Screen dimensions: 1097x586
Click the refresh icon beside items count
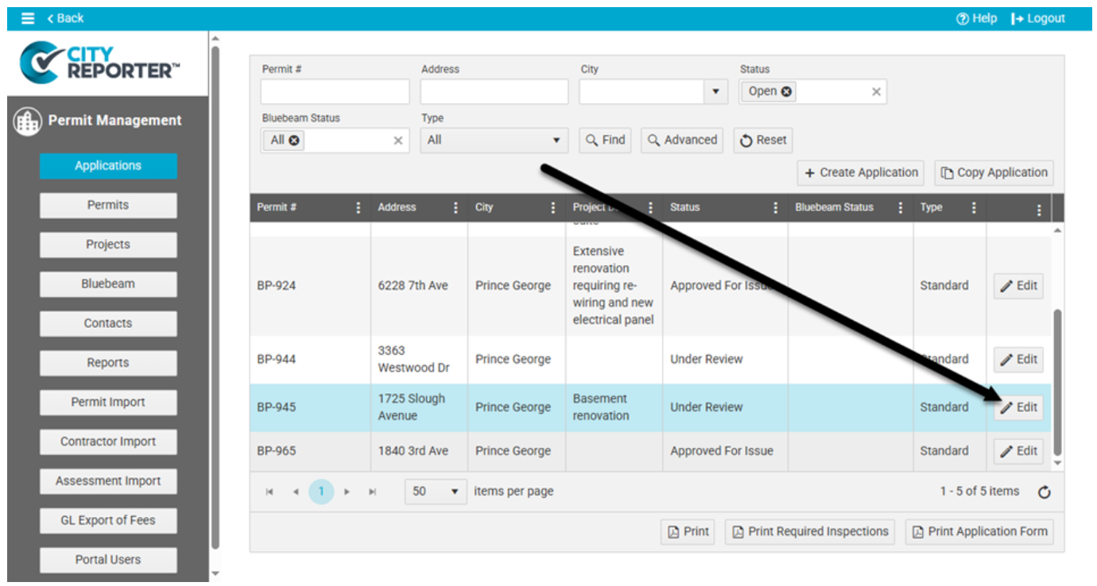tap(1045, 492)
